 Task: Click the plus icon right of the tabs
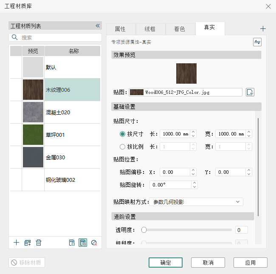tap(263, 29)
